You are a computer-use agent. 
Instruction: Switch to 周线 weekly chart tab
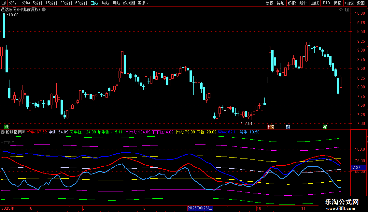click(106, 3)
